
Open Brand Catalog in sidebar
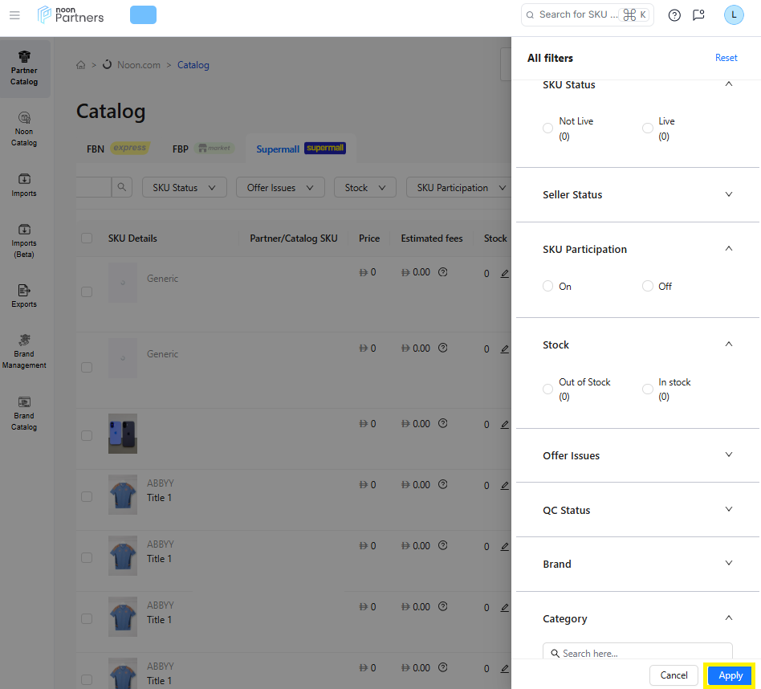coord(24,414)
